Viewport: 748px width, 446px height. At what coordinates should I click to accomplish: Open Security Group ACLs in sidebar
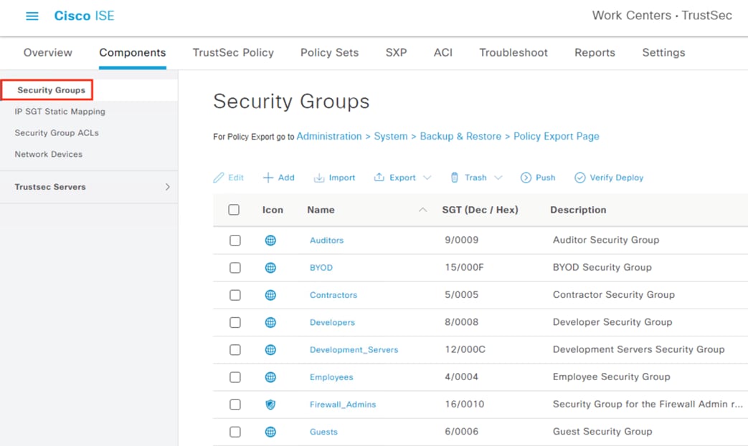pyautogui.click(x=56, y=133)
